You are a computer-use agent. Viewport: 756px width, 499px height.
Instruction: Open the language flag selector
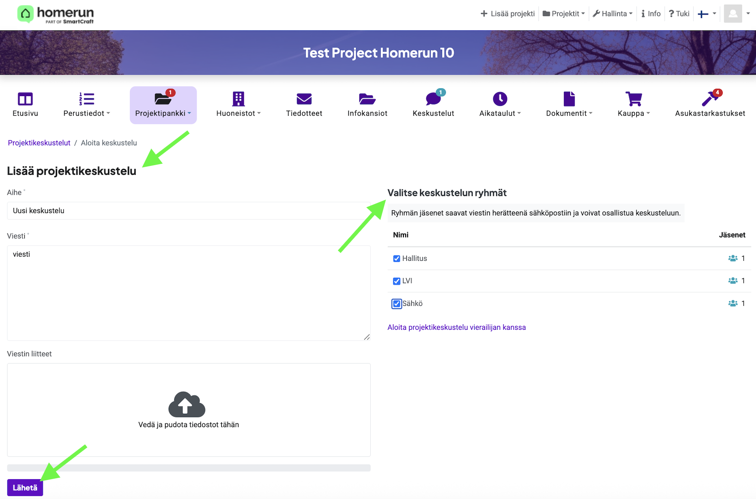point(707,14)
